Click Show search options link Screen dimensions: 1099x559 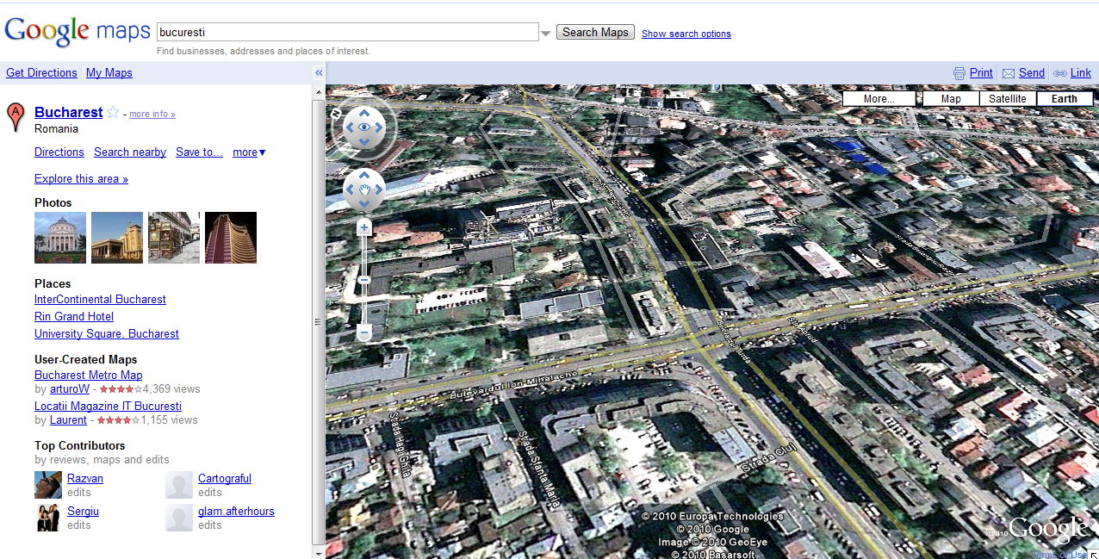(x=686, y=34)
